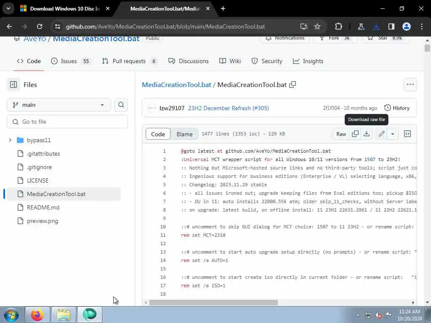The width and height of the screenshot is (431, 323).
Task: Click the file search magnifier button
Action: coord(121,105)
